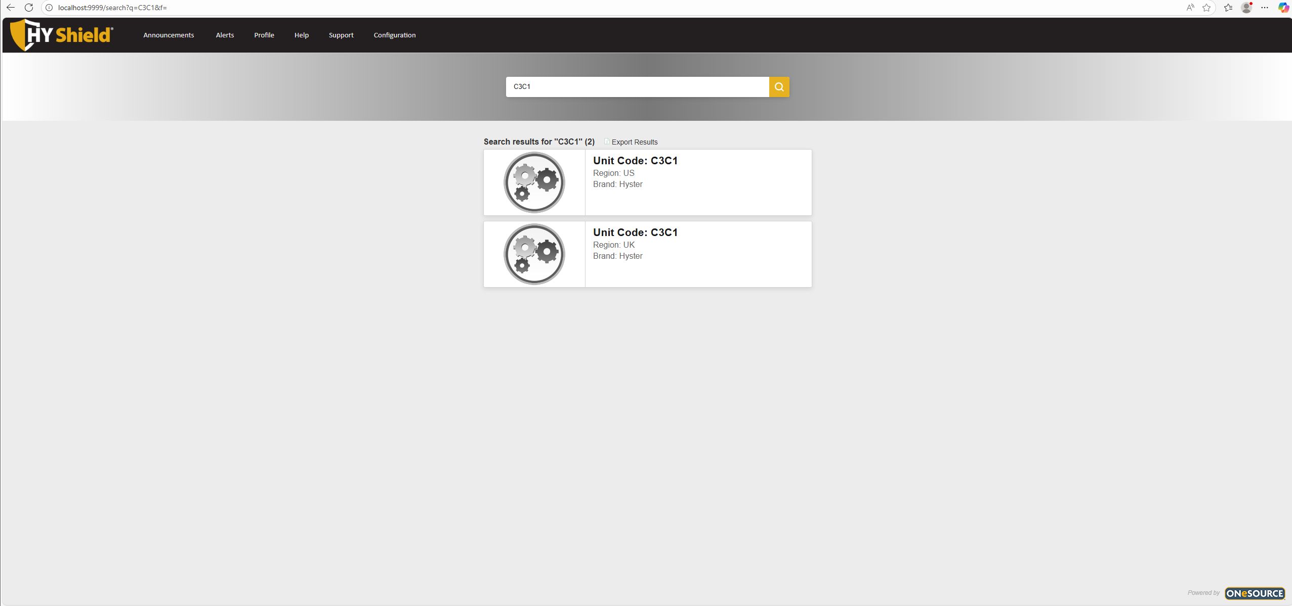This screenshot has width=1292, height=606.
Task: Click the HY Shield logo
Action: click(x=62, y=35)
